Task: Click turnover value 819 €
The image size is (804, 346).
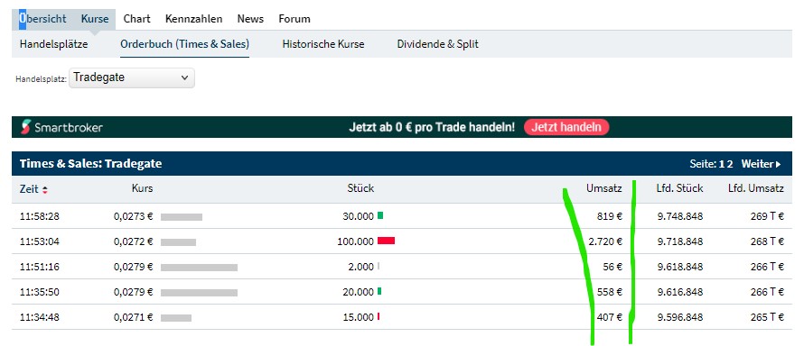Action: pos(610,216)
